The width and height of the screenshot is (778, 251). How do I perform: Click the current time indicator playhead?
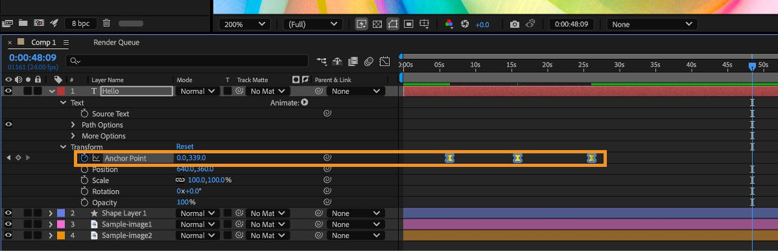coord(752,66)
